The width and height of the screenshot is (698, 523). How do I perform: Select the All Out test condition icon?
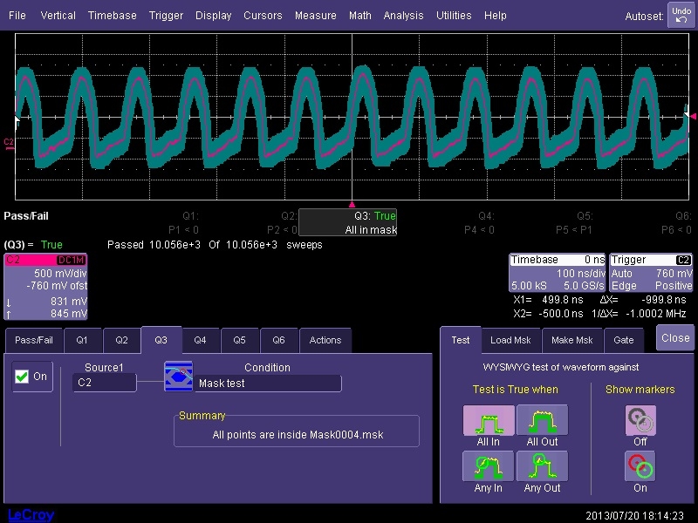tap(542, 421)
